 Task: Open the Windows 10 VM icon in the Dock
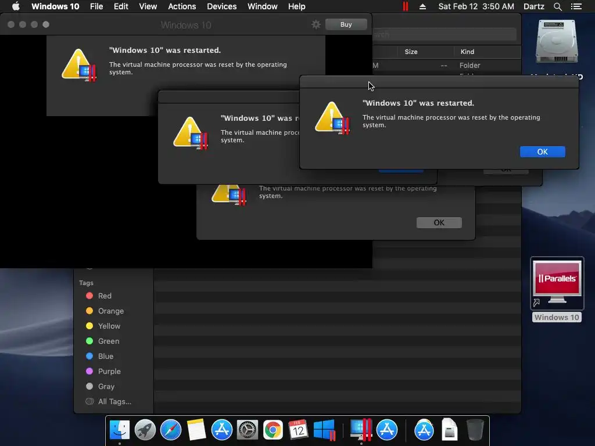pyautogui.click(x=324, y=430)
